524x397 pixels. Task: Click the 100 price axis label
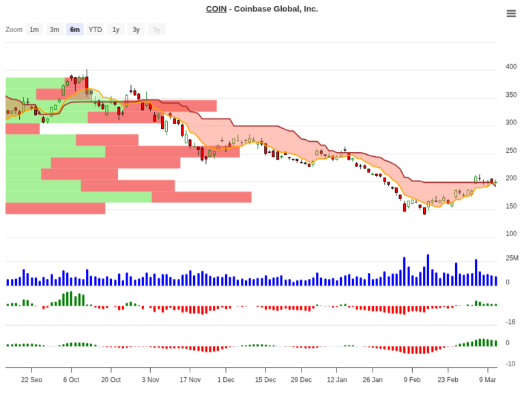tap(511, 233)
